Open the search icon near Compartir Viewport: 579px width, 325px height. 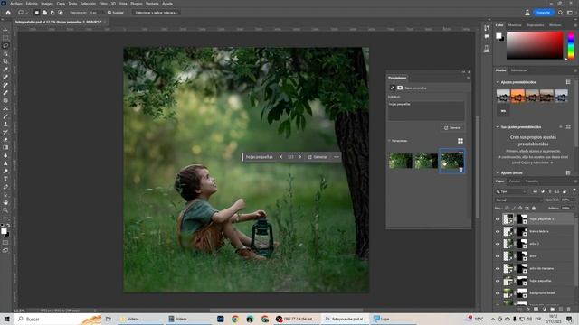[560, 13]
